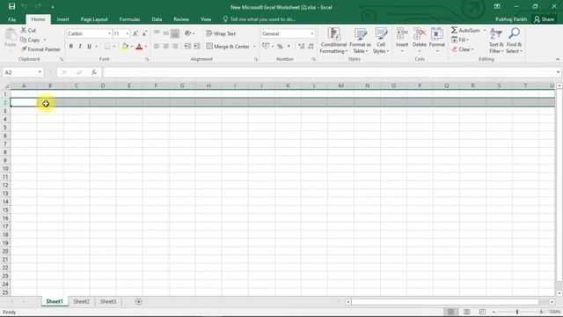Viewport: 563px width, 317px height.
Task: Center cell text horizontally
Action: click(x=165, y=47)
